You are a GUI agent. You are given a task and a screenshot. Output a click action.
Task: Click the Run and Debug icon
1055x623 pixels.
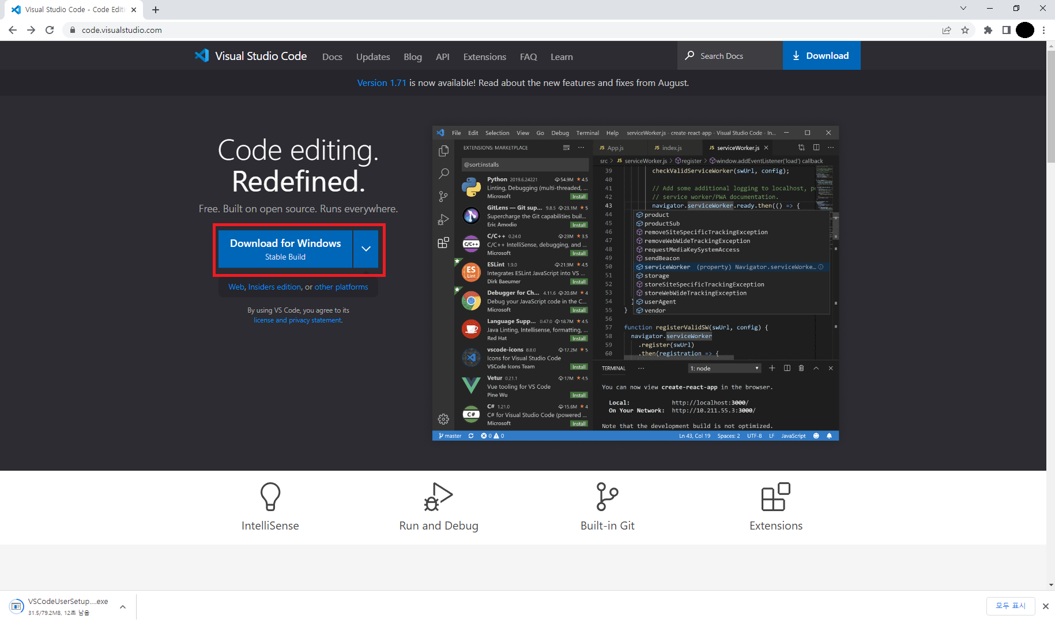[x=438, y=497]
